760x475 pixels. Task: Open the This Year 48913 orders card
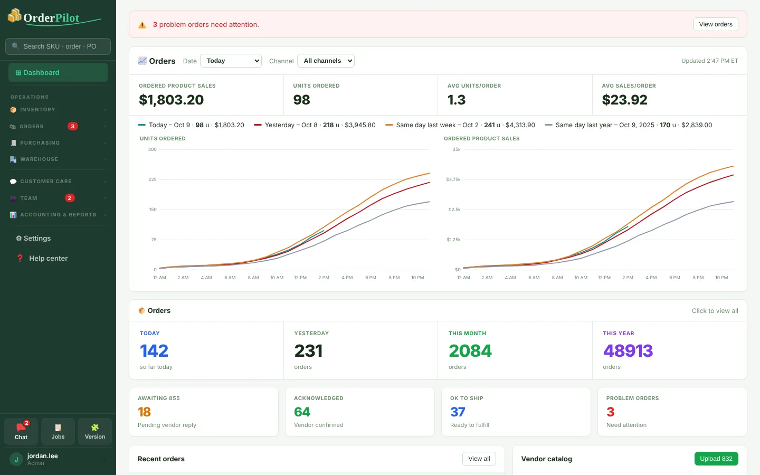[x=669, y=350]
